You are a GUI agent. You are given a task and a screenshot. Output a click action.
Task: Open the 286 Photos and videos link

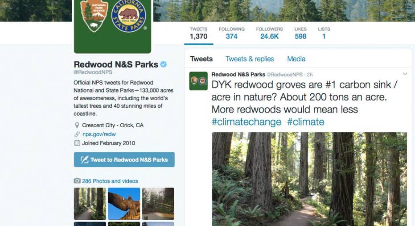point(110,181)
